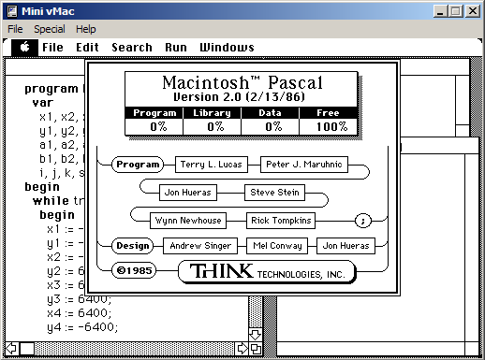
Task: Open the Apple menu icon
Action: 24,48
